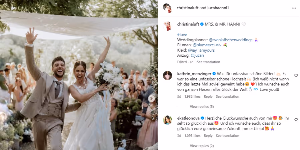Open ekatleonova's profile avatar

[167, 120]
